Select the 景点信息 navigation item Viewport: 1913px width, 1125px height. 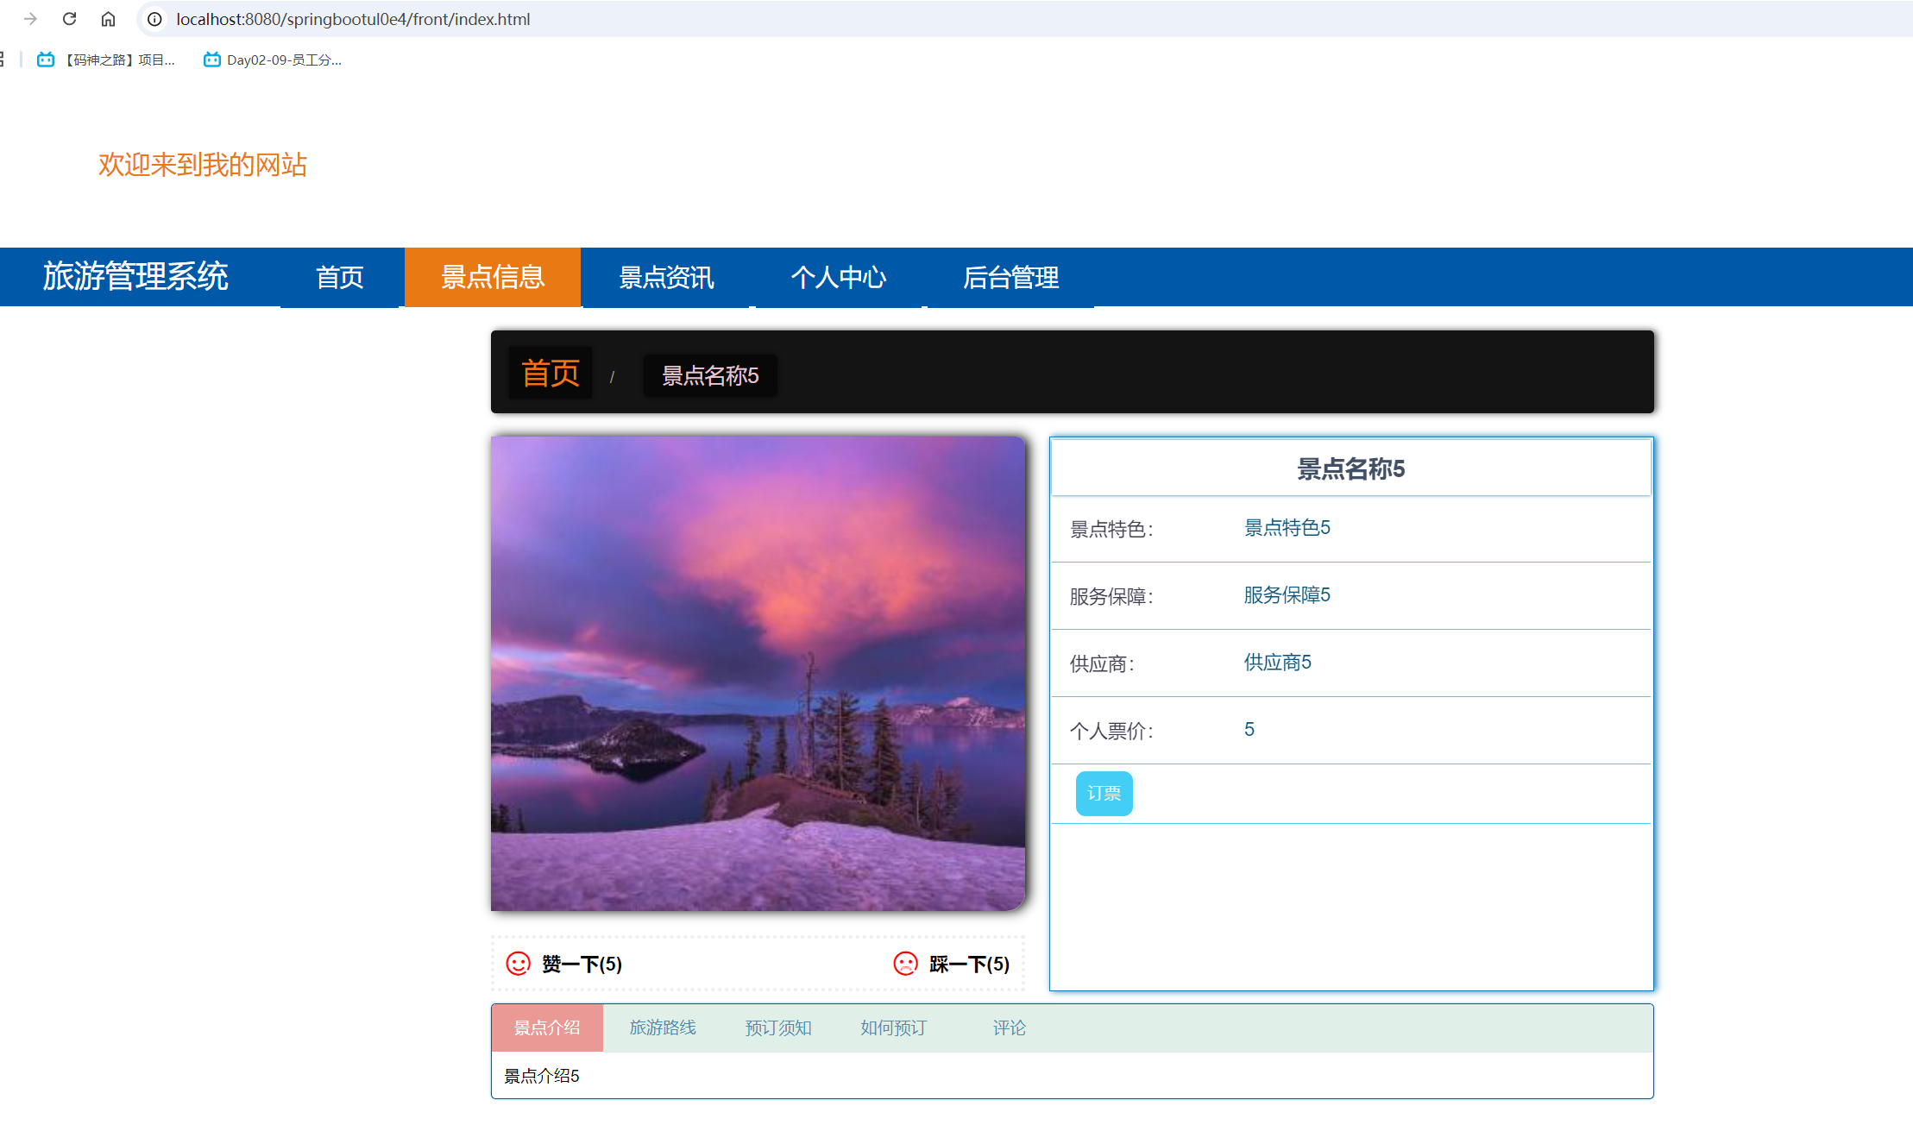point(493,278)
